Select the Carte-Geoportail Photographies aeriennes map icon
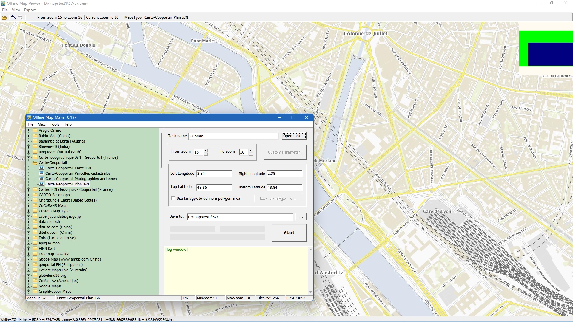 click(x=41, y=179)
